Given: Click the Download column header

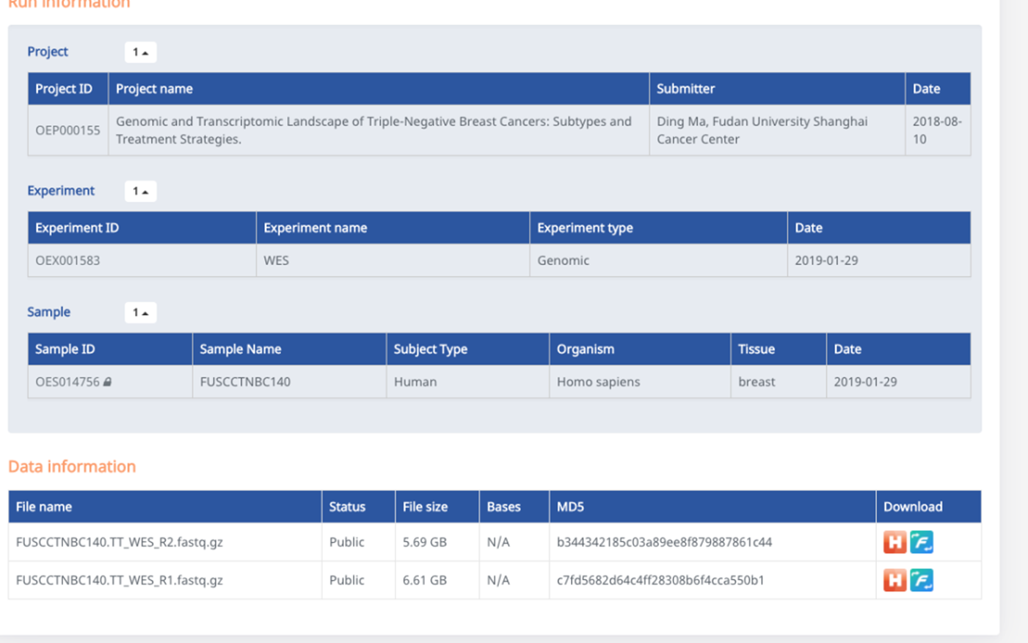Looking at the screenshot, I should (928, 506).
